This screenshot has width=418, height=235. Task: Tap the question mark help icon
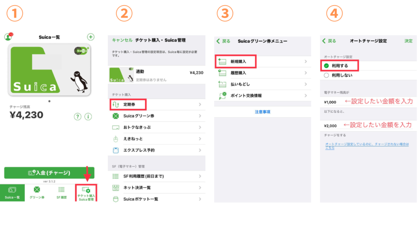(78, 117)
